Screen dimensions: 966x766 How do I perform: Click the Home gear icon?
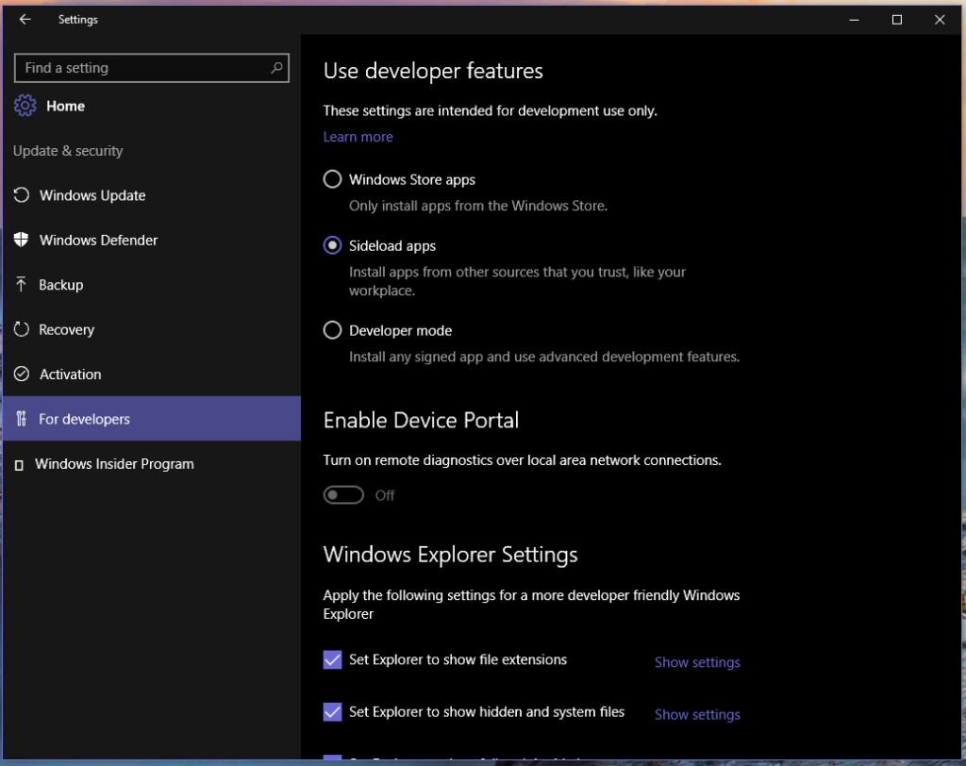(25, 106)
